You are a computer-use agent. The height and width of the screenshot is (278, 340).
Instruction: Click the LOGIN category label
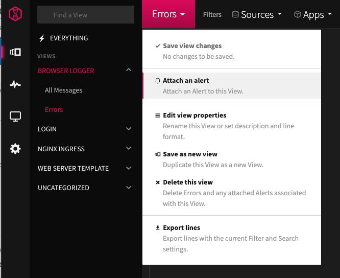(47, 129)
